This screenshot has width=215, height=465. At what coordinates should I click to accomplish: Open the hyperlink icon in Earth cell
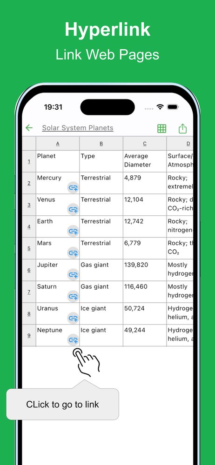73,231
